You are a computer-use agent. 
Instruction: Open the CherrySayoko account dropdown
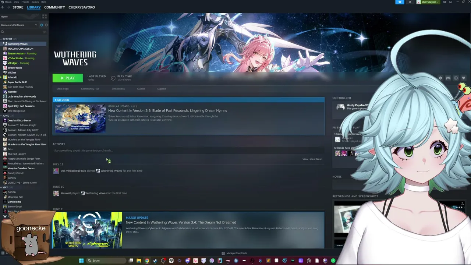click(x=428, y=2)
